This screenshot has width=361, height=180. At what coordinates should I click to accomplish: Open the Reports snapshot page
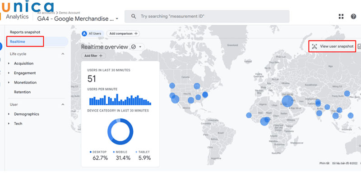pyautogui.click(x=25, y=32)
